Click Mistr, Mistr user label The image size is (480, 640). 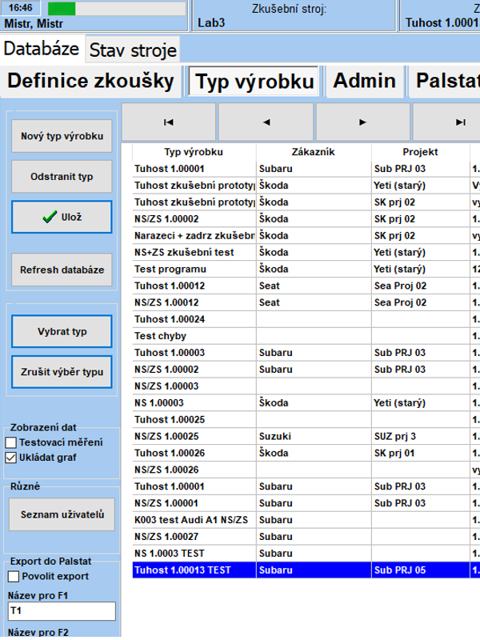tap(34, 24)
